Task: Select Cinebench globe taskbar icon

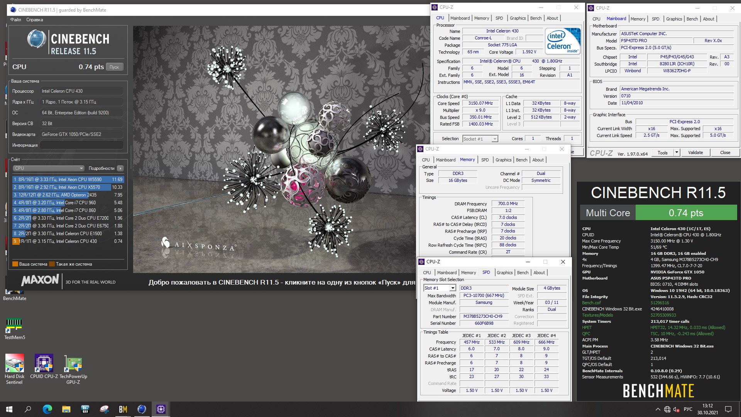Action: coord(142,409)
